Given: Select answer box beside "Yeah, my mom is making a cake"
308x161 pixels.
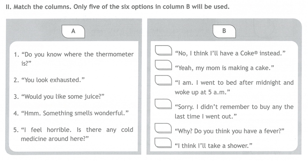Looking at the screenshot, I should click(164, 65).
